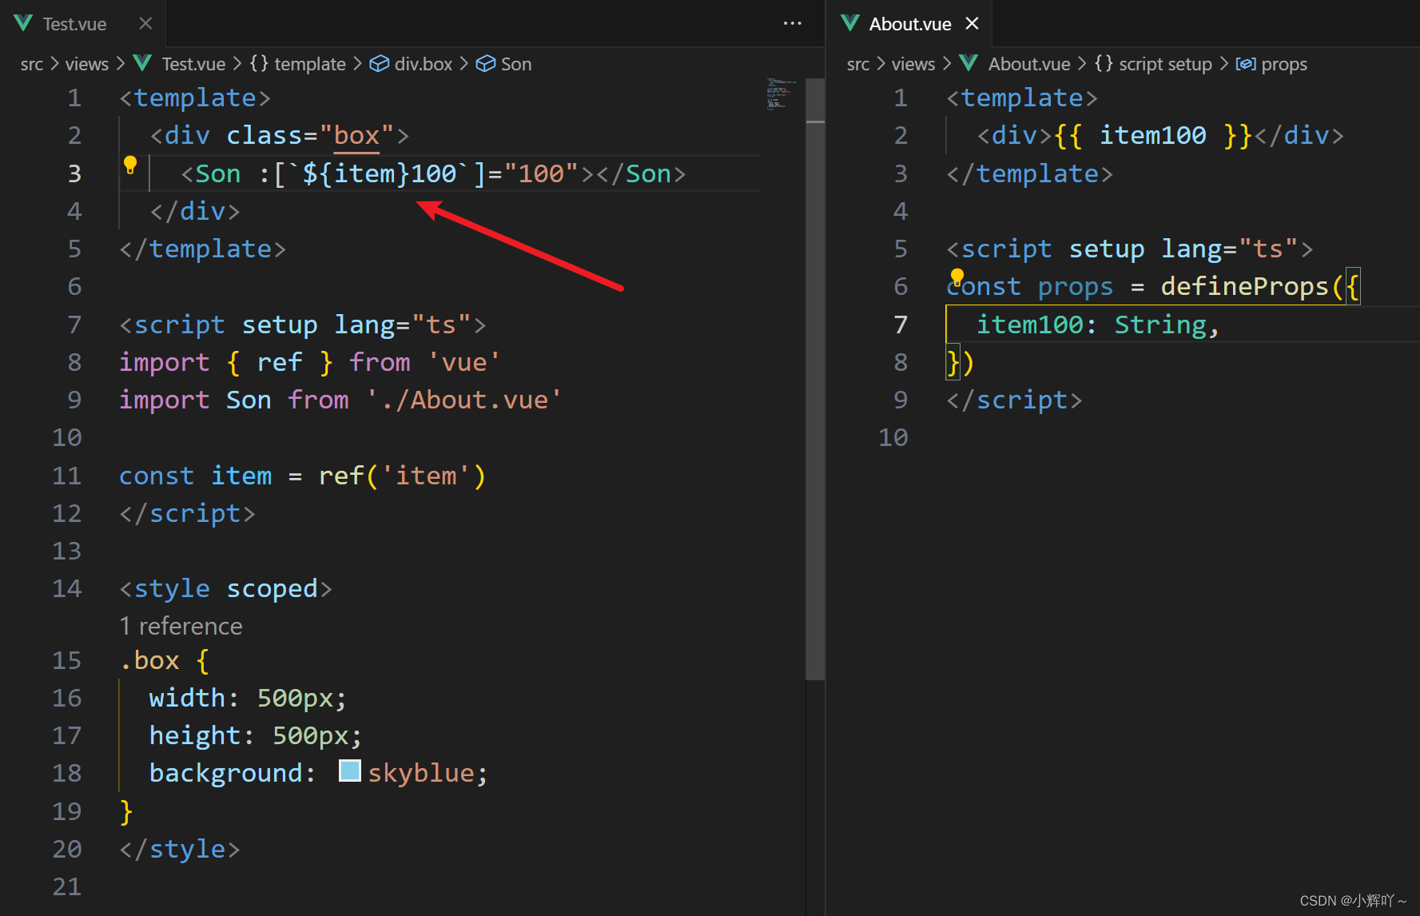Open the left editor's more actions menu
Screen dimensions: 1420x916
(792, 23)
